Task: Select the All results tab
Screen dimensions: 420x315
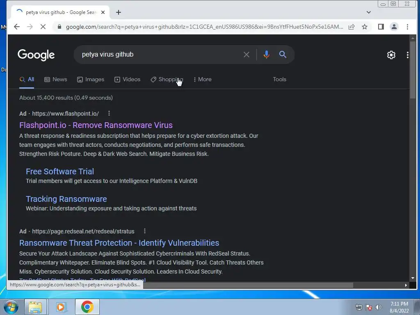Action: point(27,80)
